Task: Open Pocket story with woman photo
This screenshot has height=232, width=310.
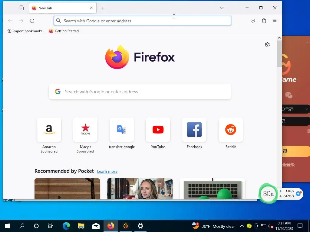Action: coord(140,188)
